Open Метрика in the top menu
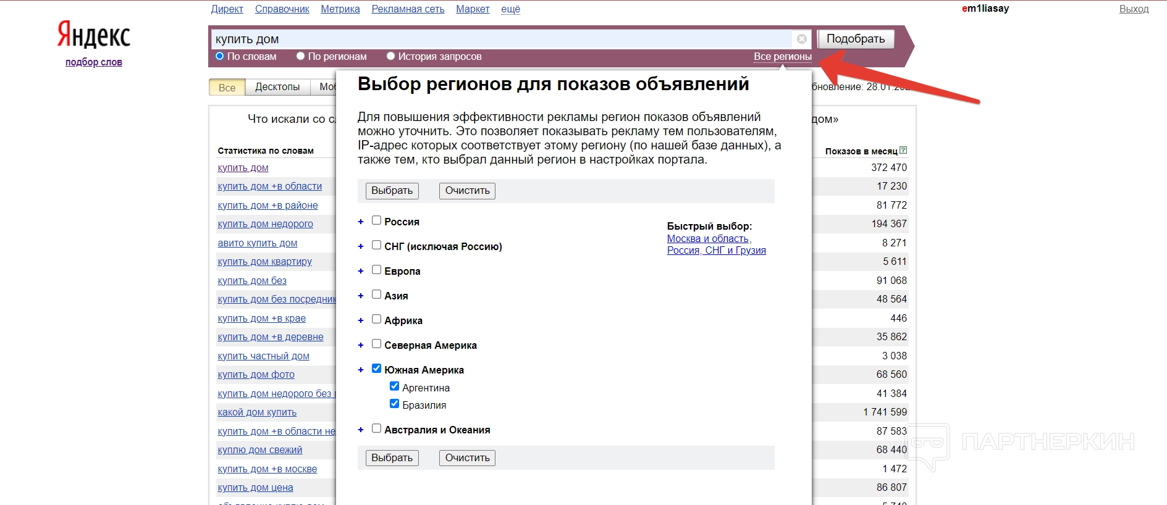Image resolution: width=1167 pixels, height=505 pixels. 340,9
